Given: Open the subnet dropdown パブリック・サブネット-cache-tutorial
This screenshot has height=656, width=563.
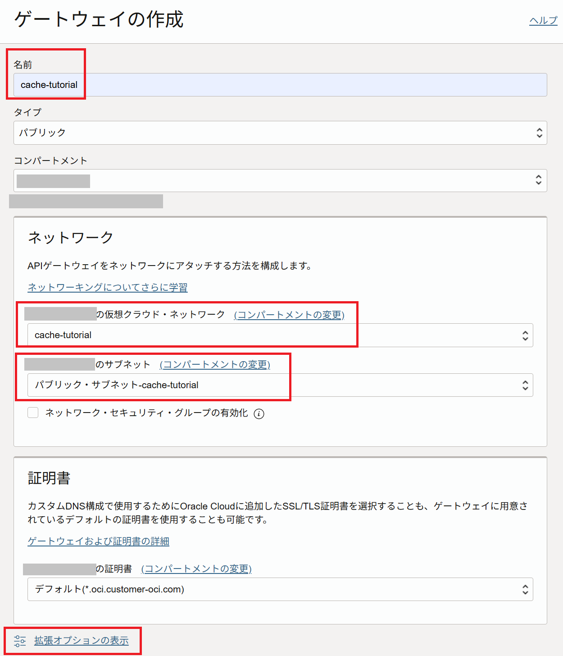Looking at the screenshot, I should coord(270,385).
